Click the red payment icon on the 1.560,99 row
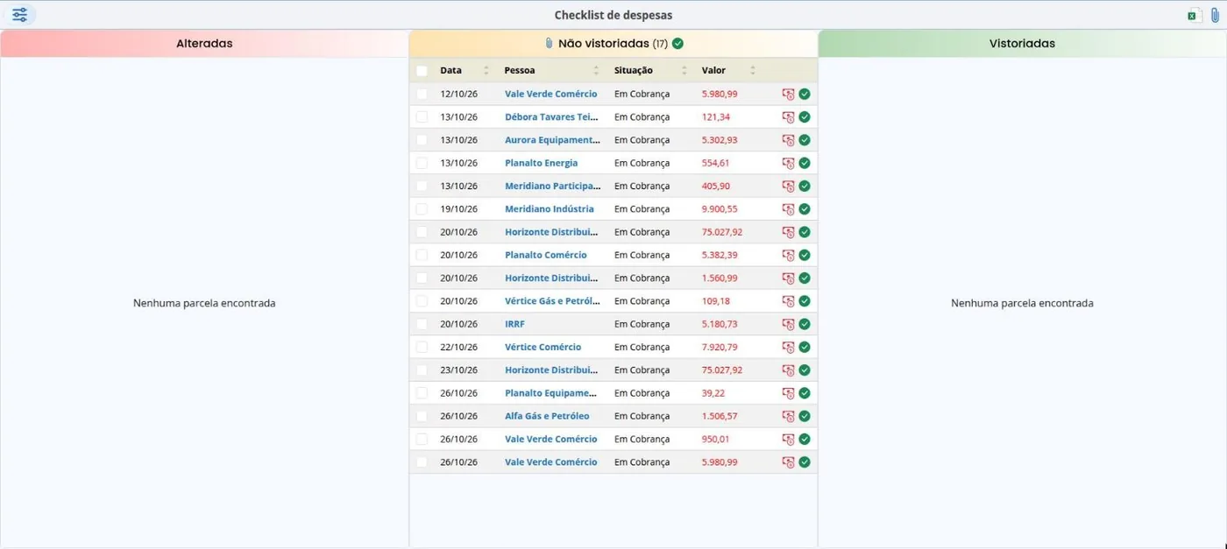Image resolution: width=1227 pixels, height=549 pixels. coord(788,278)
